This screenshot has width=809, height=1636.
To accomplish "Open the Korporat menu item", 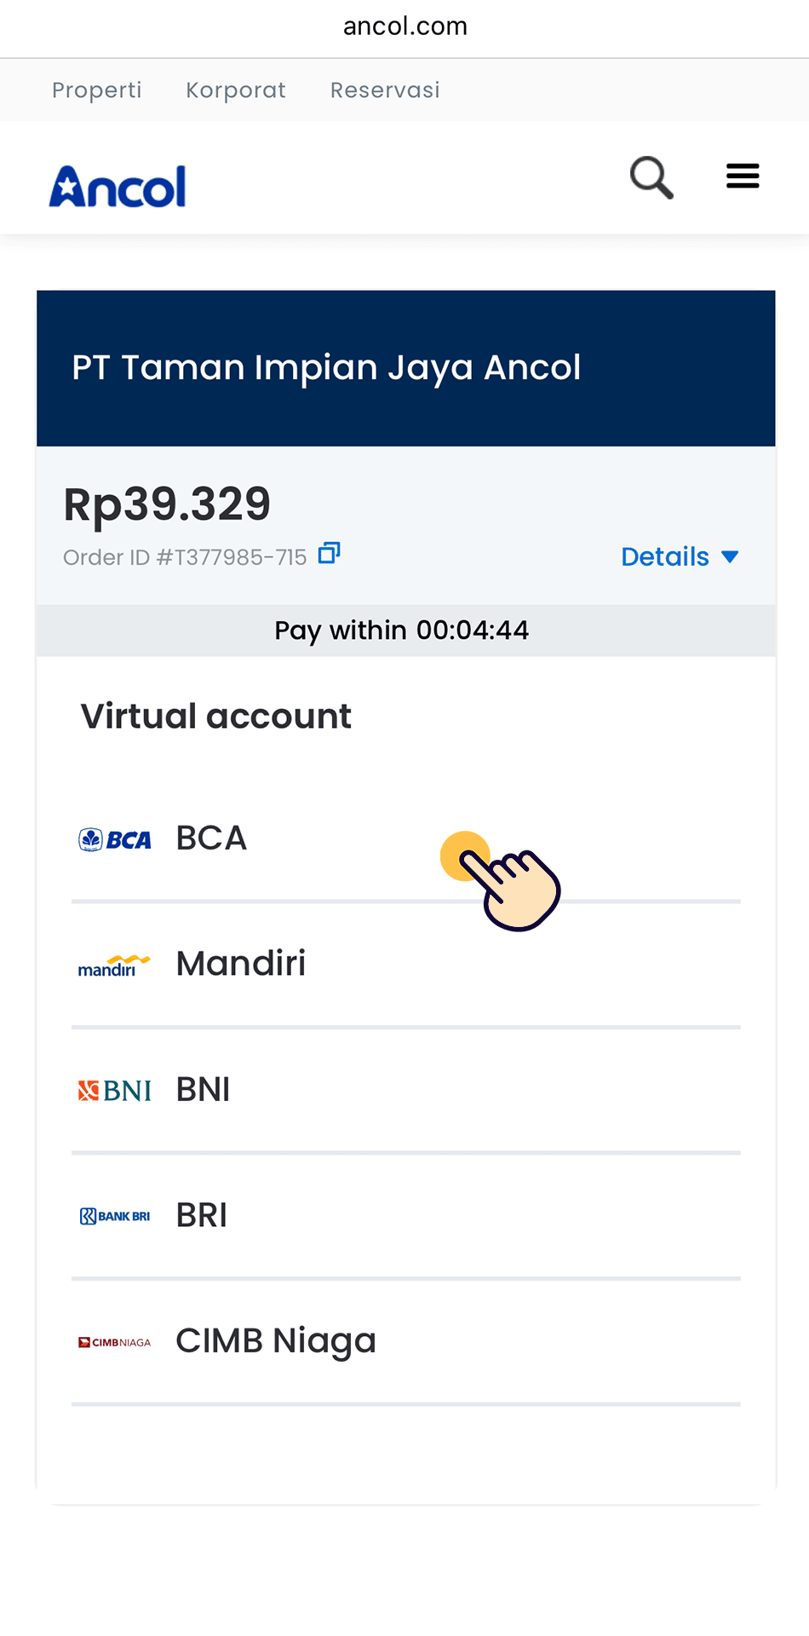I will pos(236,89).
